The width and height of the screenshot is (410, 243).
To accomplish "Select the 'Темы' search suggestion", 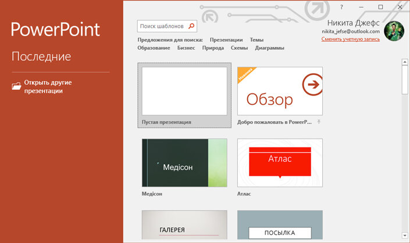I will 256,40.
